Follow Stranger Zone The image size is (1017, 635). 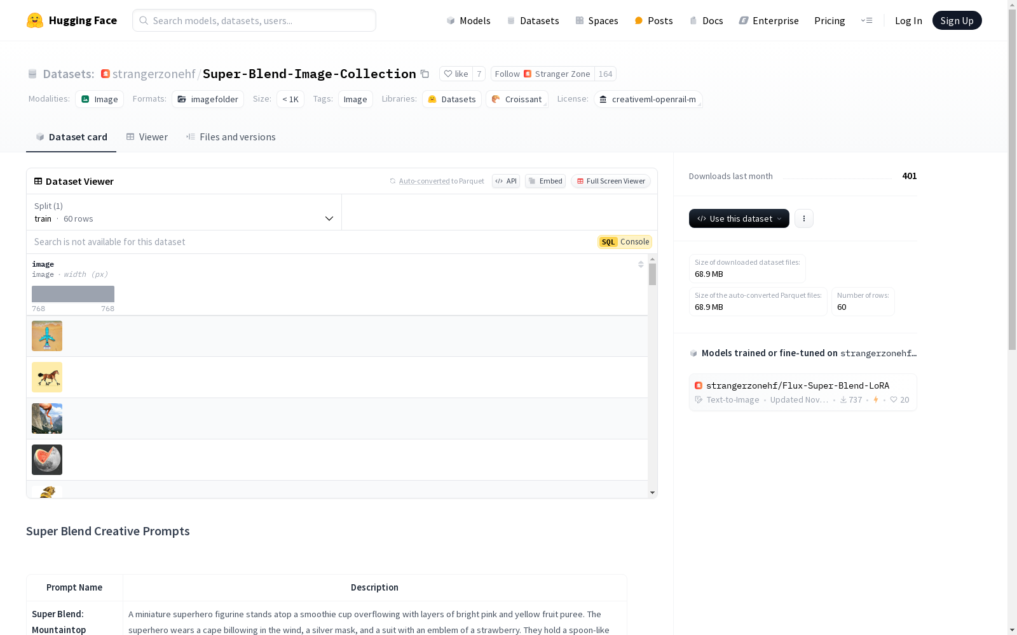tap(543, 74)
